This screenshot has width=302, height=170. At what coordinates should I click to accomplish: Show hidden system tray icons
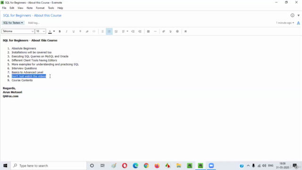click(248, 166)
